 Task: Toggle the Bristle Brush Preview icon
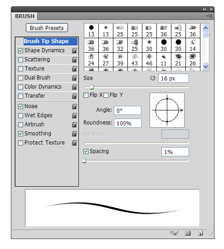tap(174, 233)
